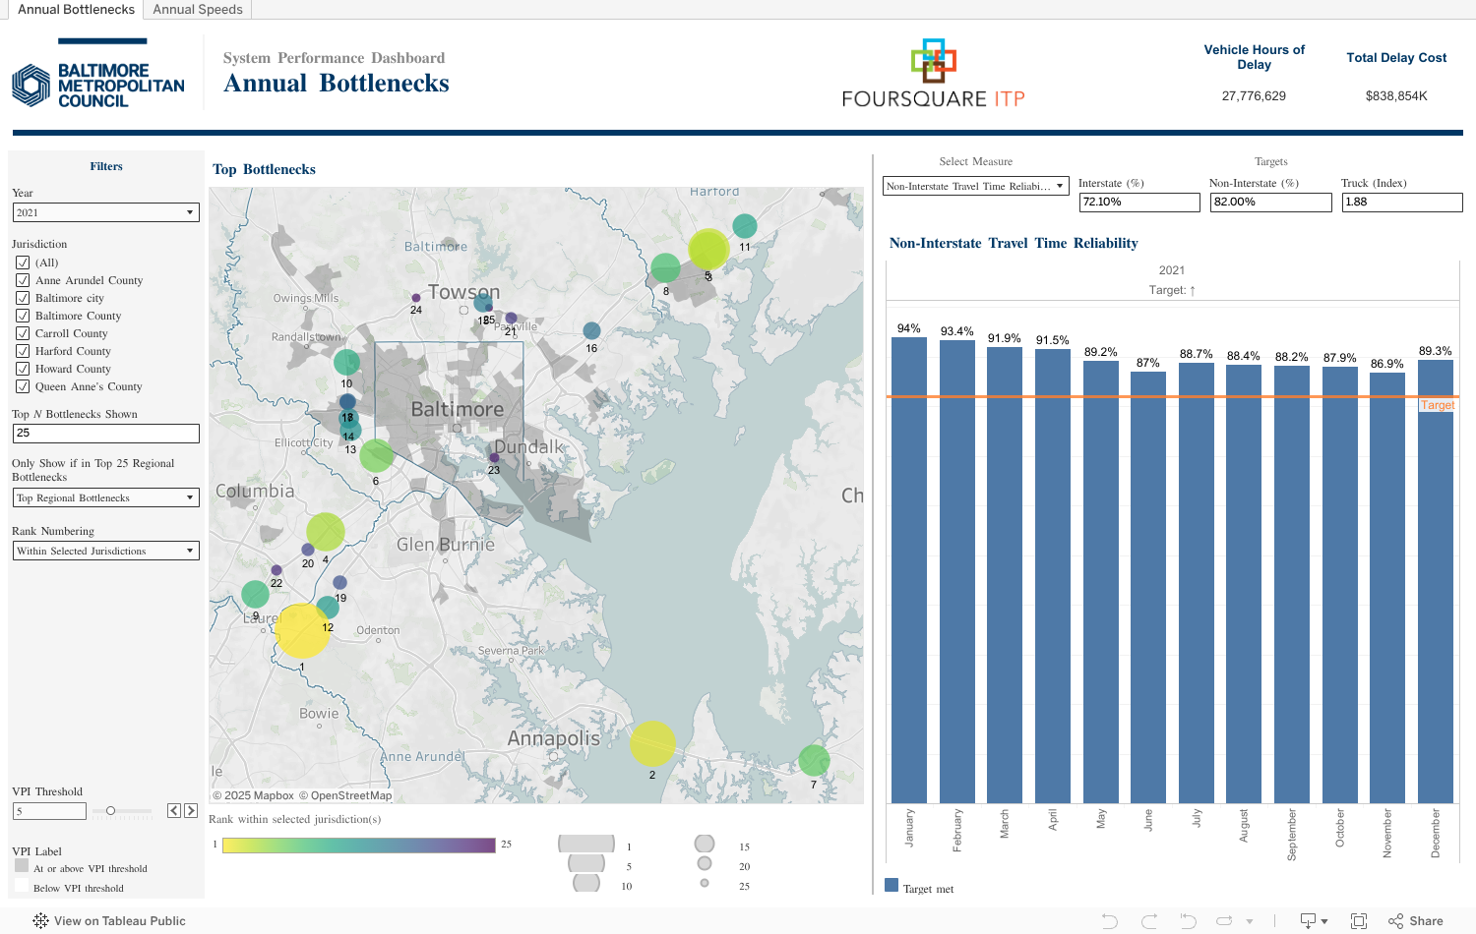Step VPI Threshold up with right arrow
The height and width of the screenshot is (934, 1476).
[x=191, y=811]
